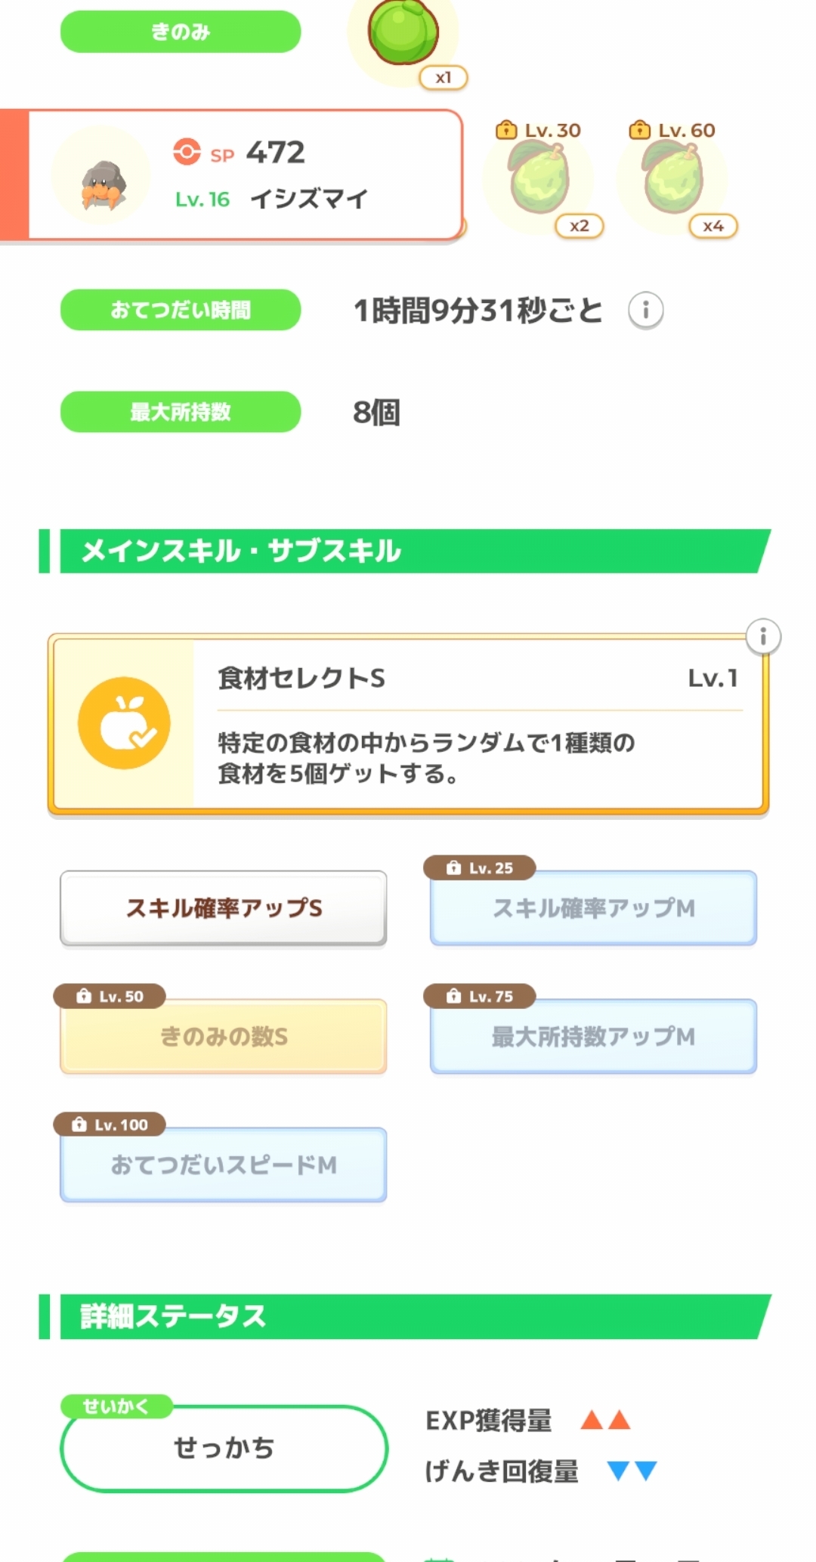
Task: Tap the green berry x1 icon
Action: [403, 34]
